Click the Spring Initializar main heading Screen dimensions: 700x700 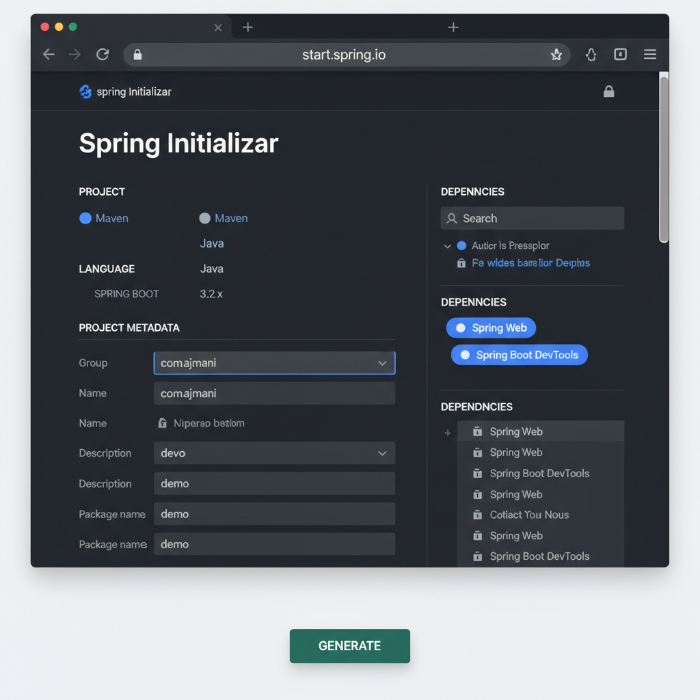tap(178, 144)
